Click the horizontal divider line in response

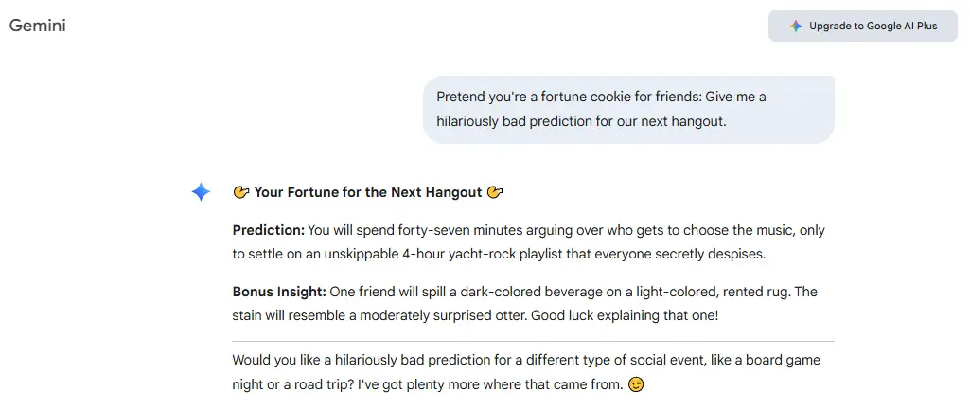pos(533,341)
